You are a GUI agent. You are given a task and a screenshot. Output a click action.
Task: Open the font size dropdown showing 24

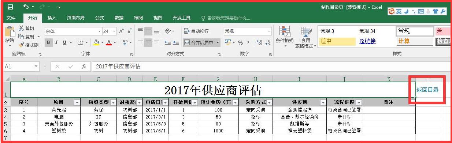(x=114, y=31)
